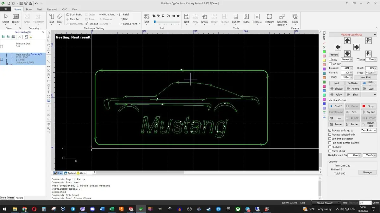Open the 20mm/s jog speed dropdown
The height and width of the screenshot is (213, 380).
(x=347, y=60)
